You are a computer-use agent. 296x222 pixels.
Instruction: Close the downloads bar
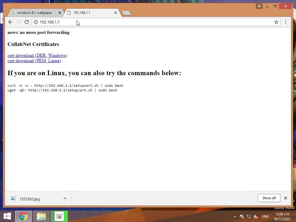(x=285, y=198)
